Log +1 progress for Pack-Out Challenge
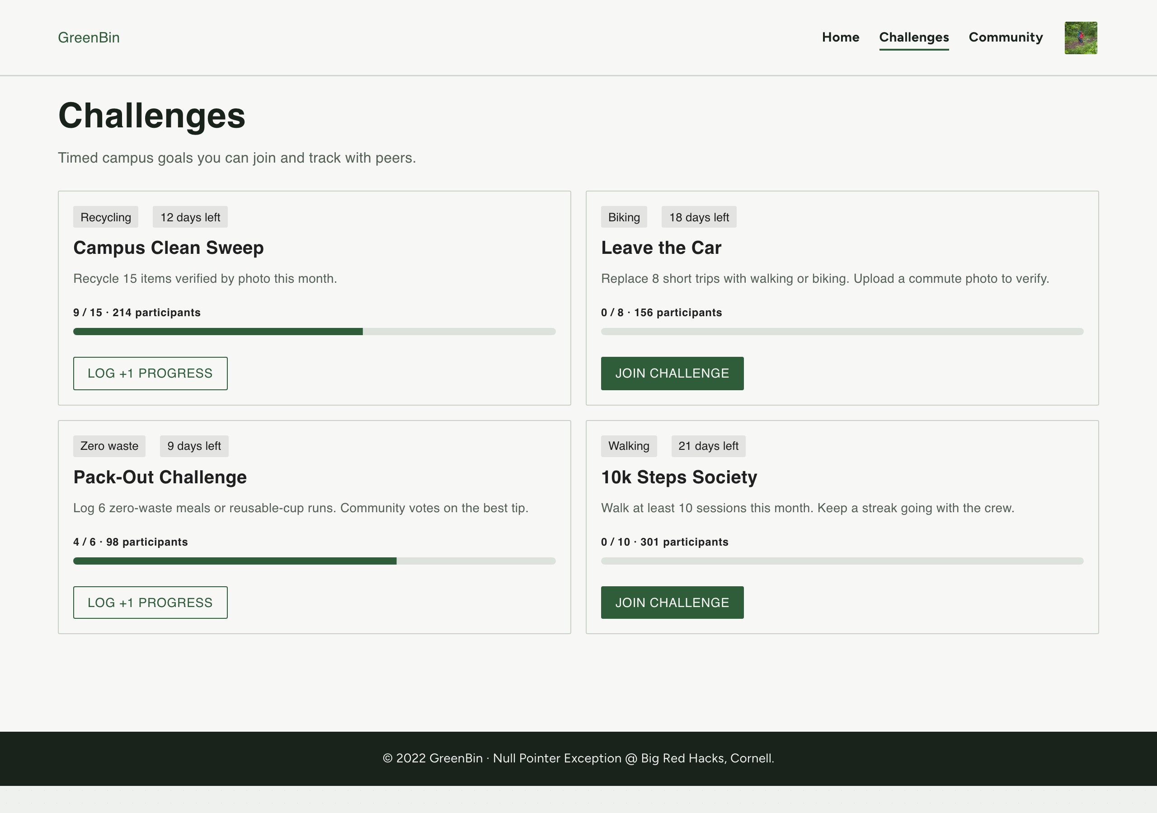This screenshot has height=813, width=1157. click(x=150, y=603)
